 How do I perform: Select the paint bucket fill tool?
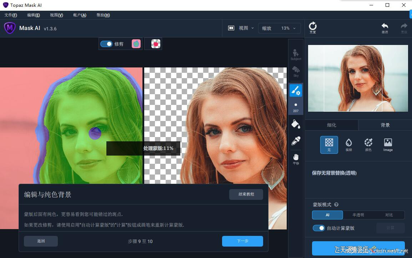click(296, 124)
